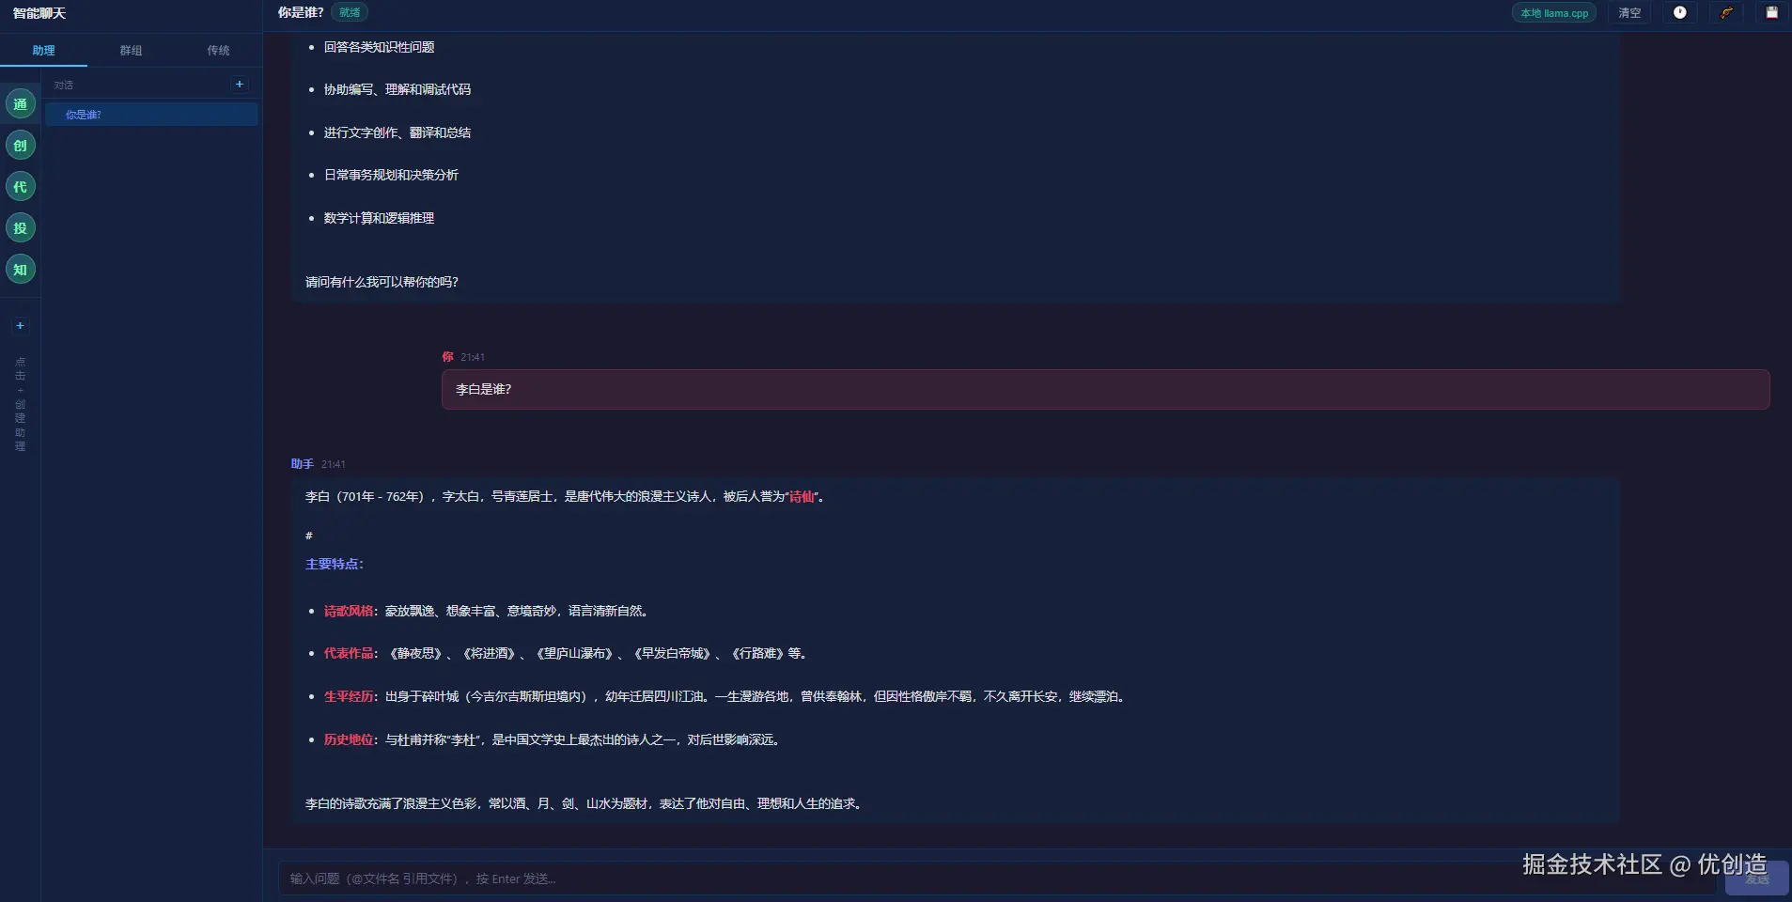
Task: Select the 投 assistant avatar
Action: (20, 228)
